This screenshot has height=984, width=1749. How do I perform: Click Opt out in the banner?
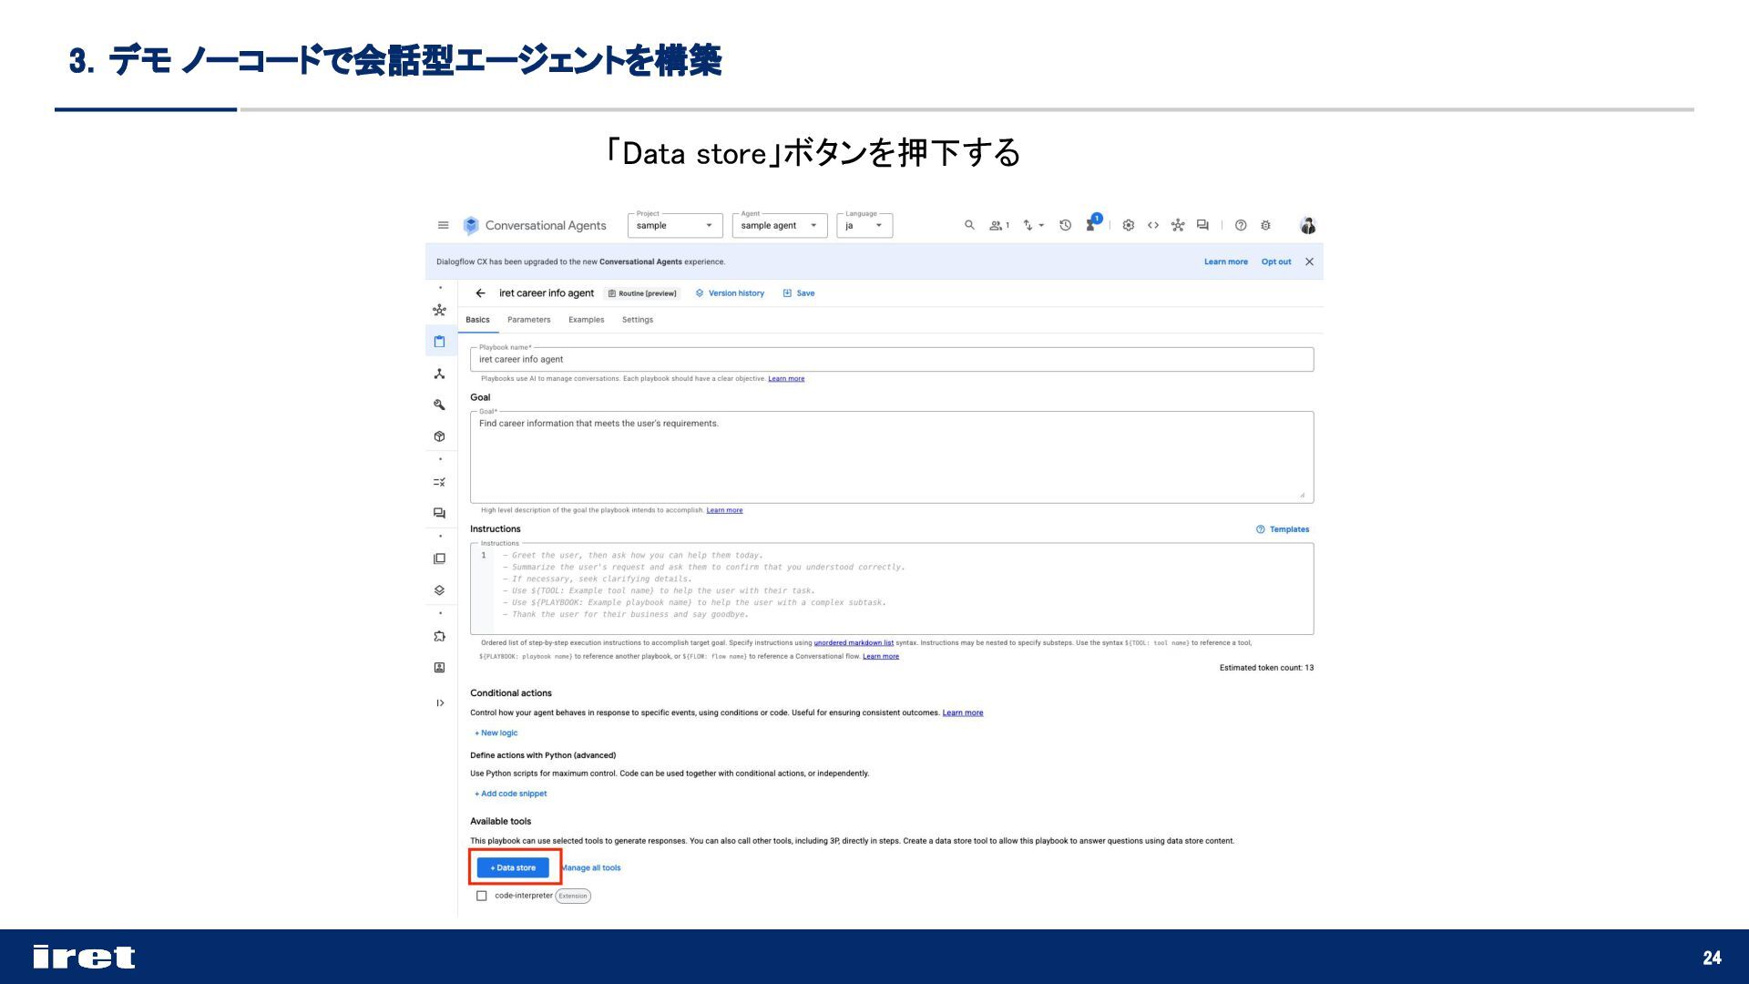(x=1276, y=261)
